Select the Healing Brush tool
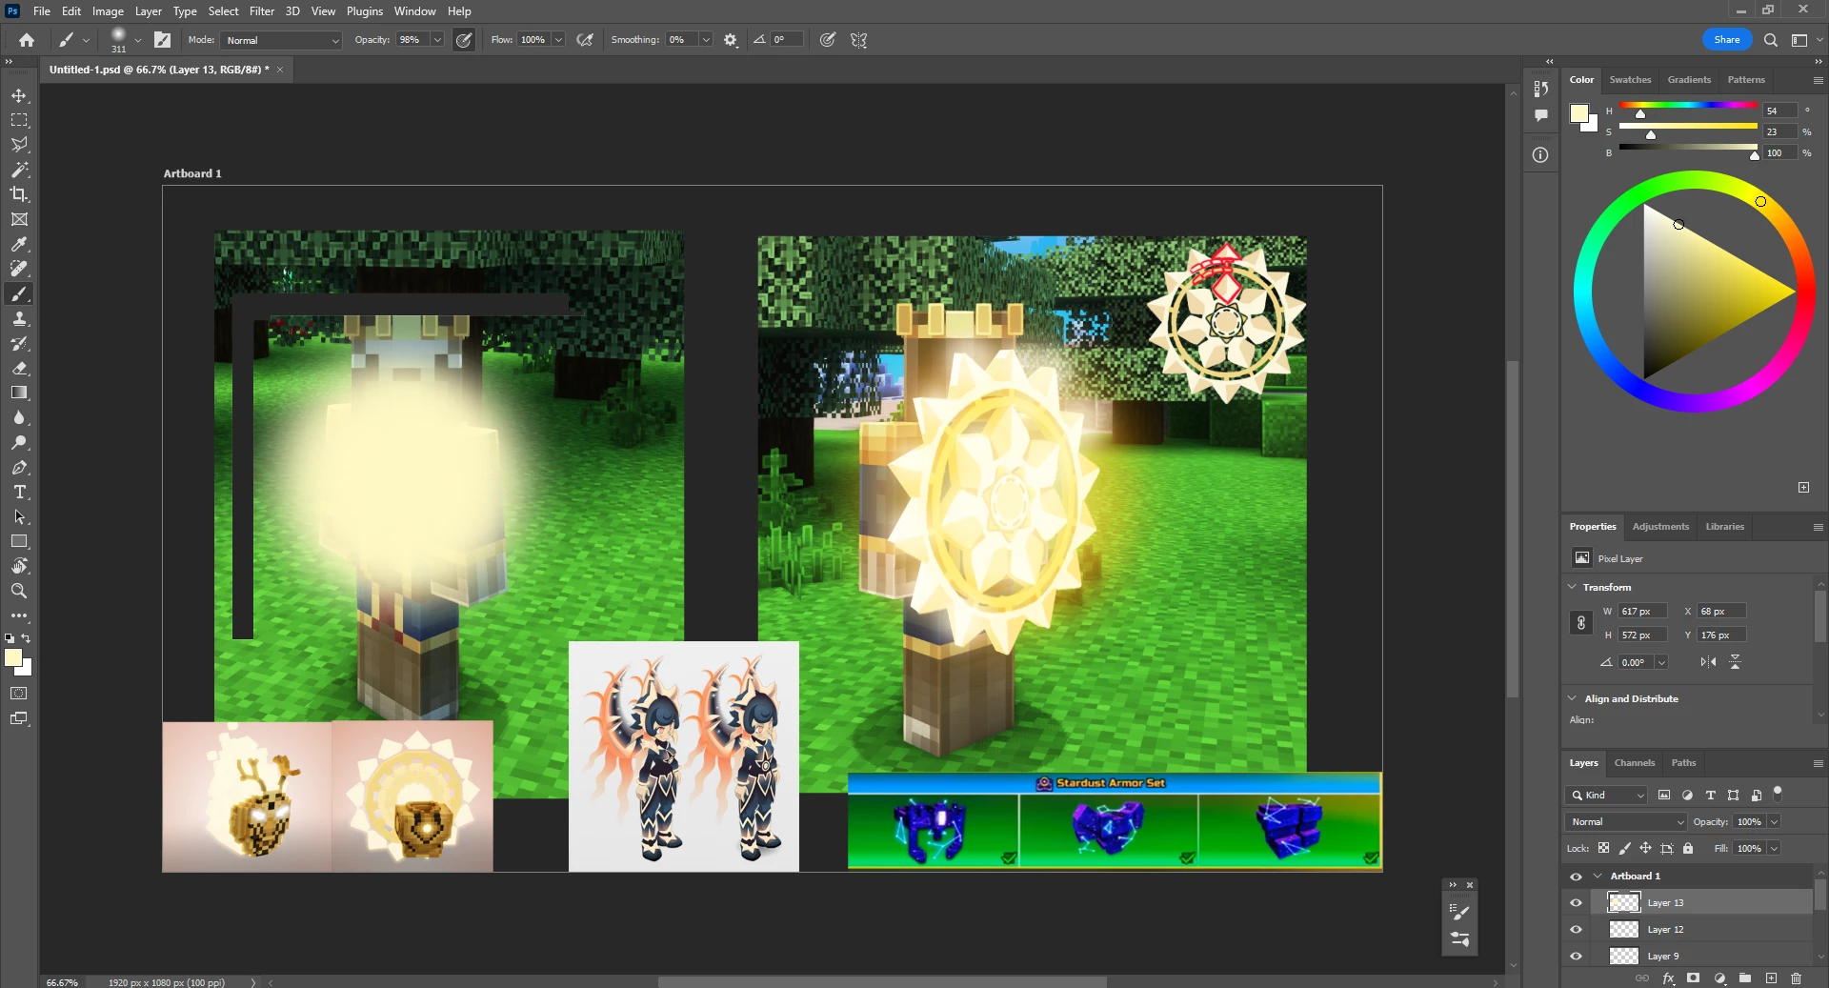Viewport: 1829px width, 988px height. point(19,269)
